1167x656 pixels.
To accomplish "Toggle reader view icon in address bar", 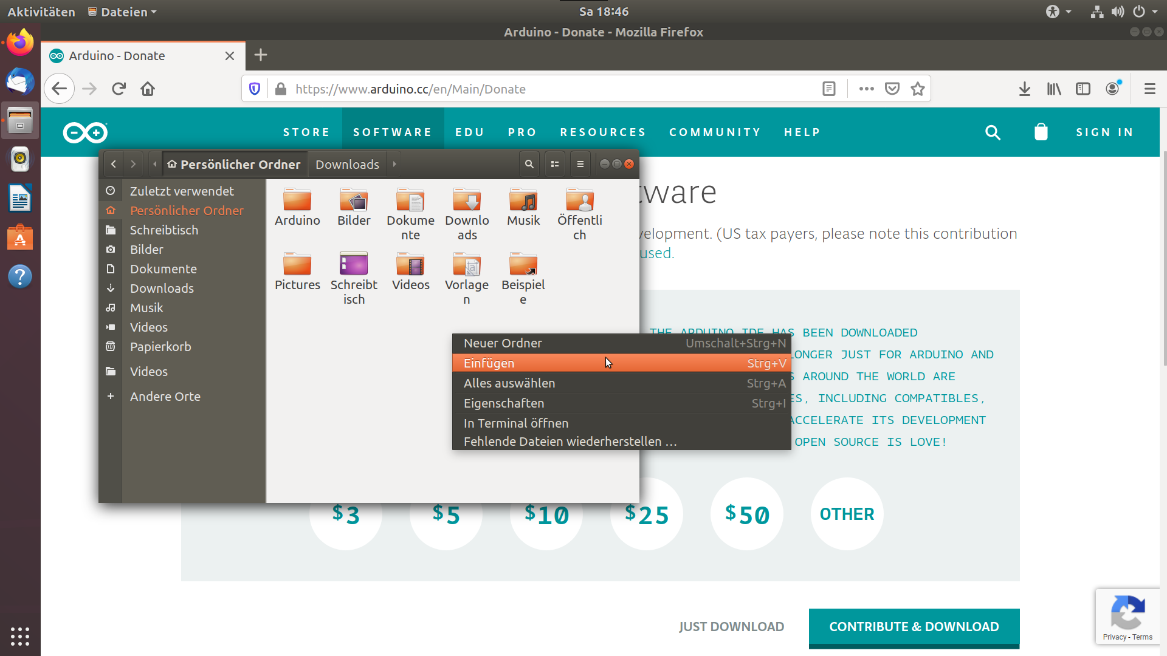I will [829, 89].
